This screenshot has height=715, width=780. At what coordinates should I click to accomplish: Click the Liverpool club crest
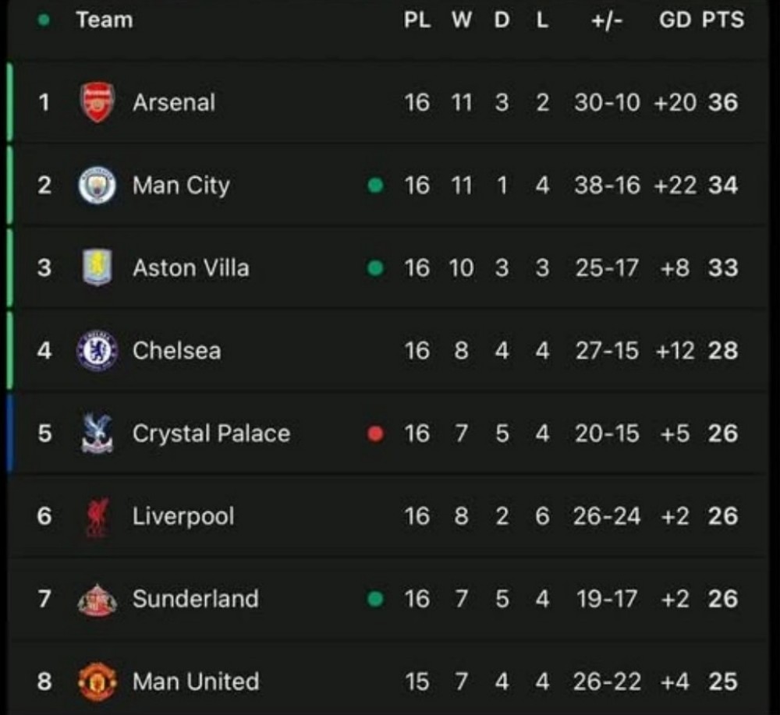pos(97,517)
